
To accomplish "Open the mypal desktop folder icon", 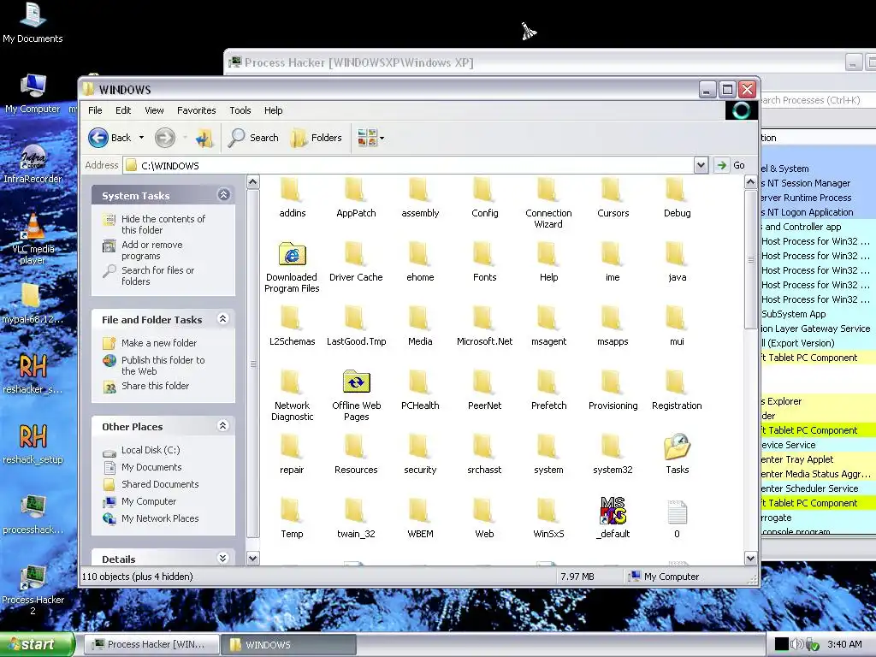I will tap(33, 304).
